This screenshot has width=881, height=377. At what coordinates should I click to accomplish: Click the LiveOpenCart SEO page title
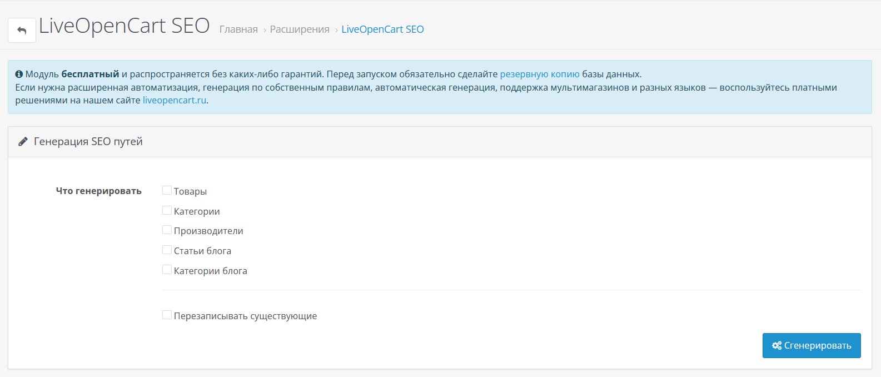pos(124,26)
